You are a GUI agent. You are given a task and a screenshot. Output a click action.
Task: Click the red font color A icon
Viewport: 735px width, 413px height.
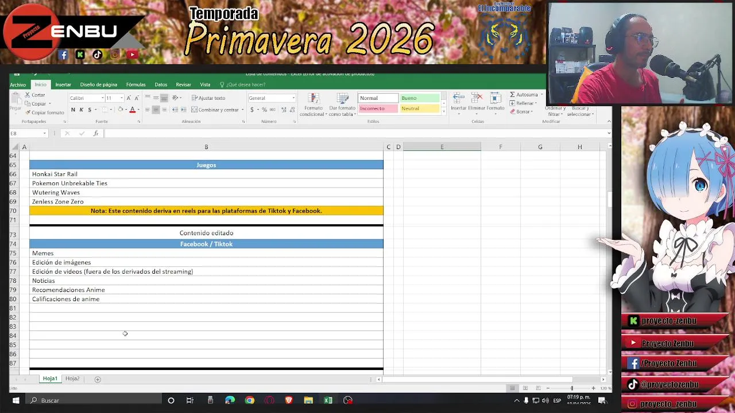point(132,110)
